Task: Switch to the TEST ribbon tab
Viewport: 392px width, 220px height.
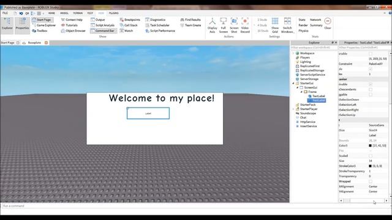Action: click(x=90, y=13)
